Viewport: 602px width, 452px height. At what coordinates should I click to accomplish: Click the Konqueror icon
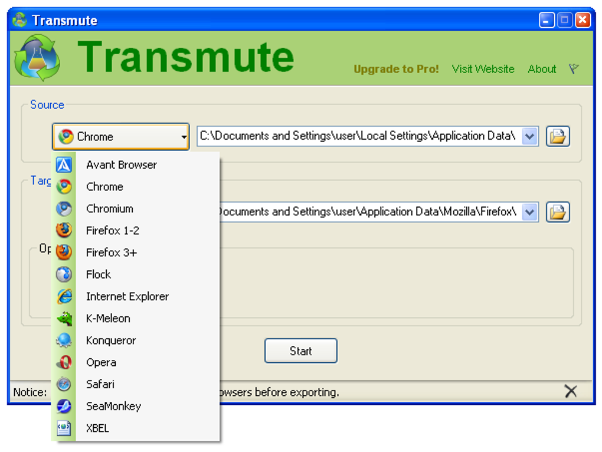coord(64,340)
